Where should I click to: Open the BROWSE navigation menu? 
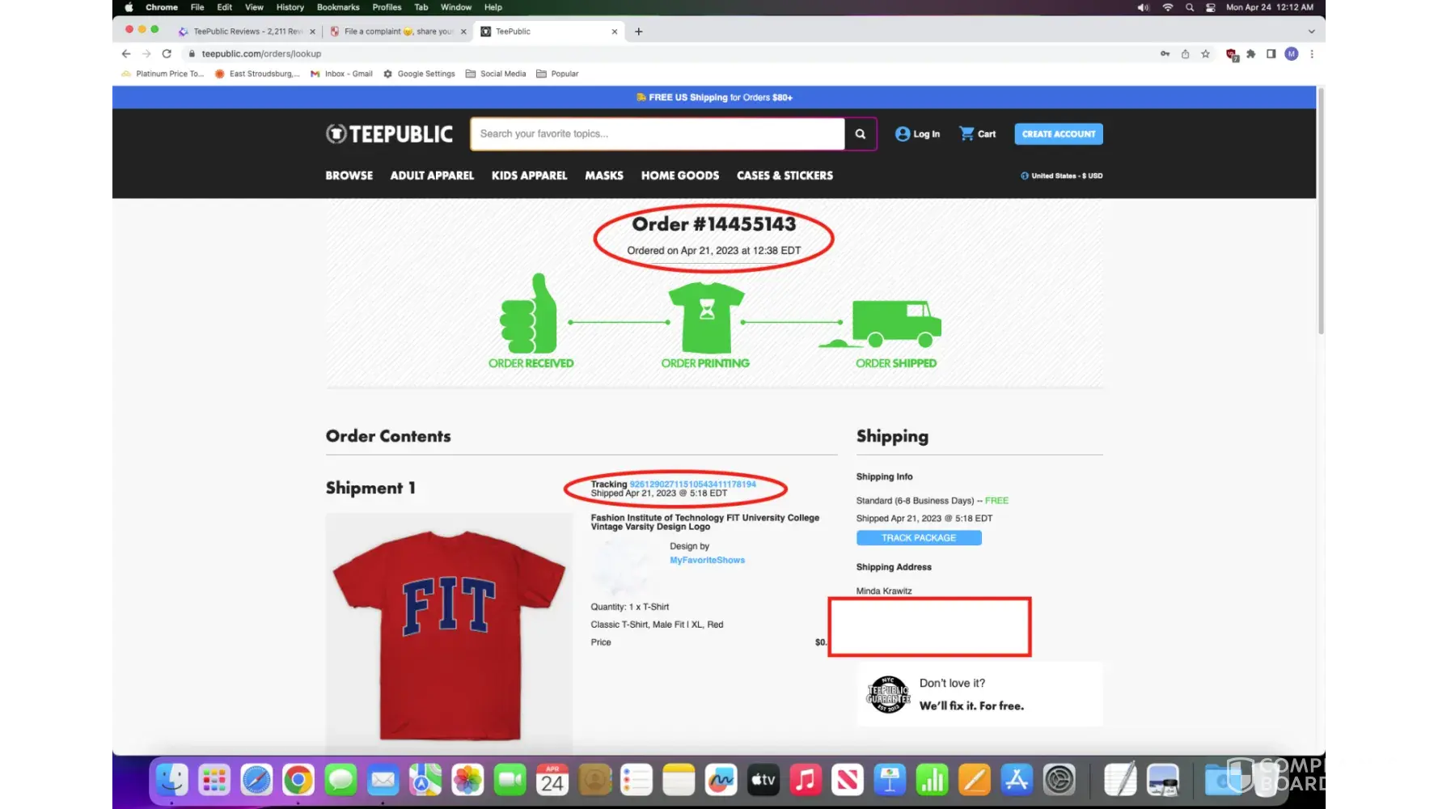tap(349, 176)
